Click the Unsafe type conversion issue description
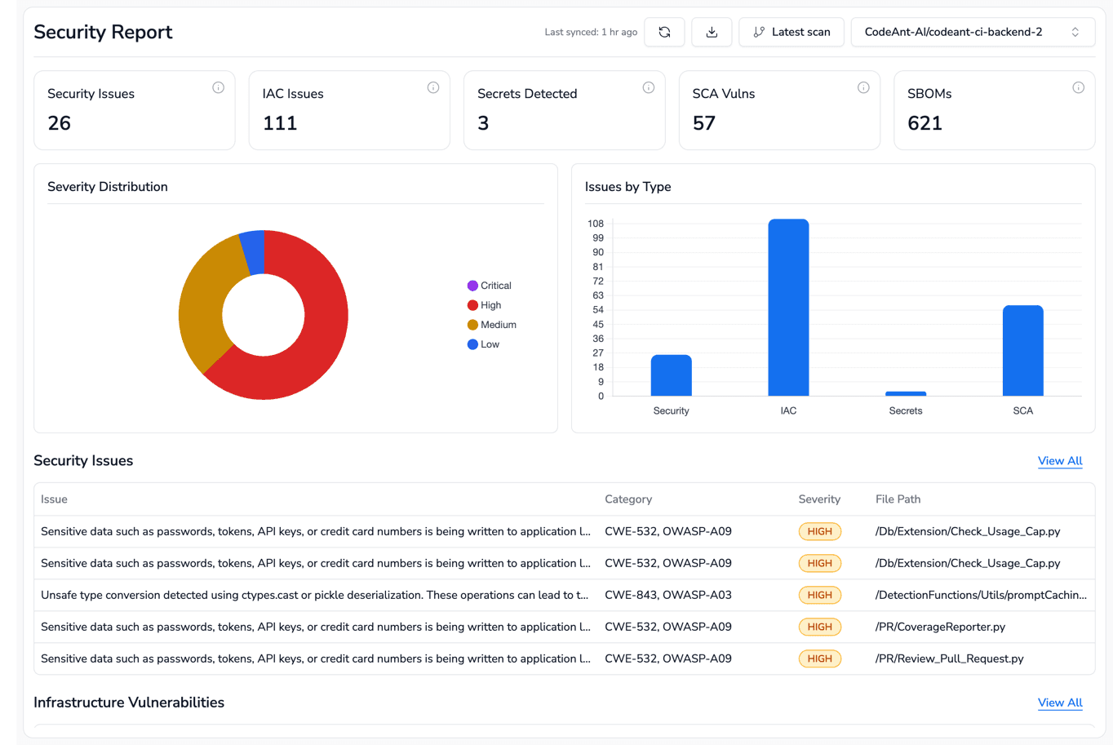 (x=315, y=595)
